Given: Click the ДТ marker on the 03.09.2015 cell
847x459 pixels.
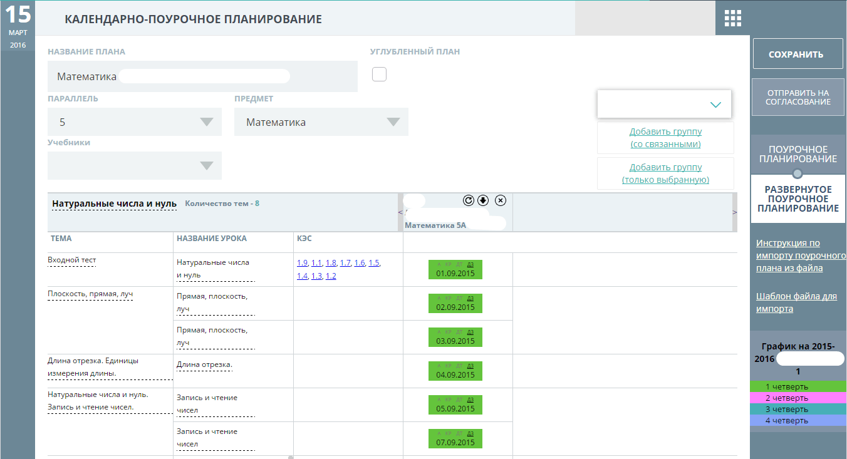Looking at the screenshot, I should click(459, 332).
